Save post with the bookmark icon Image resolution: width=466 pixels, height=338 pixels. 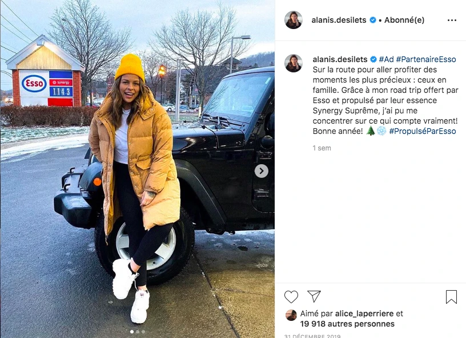tap(451, 297)
